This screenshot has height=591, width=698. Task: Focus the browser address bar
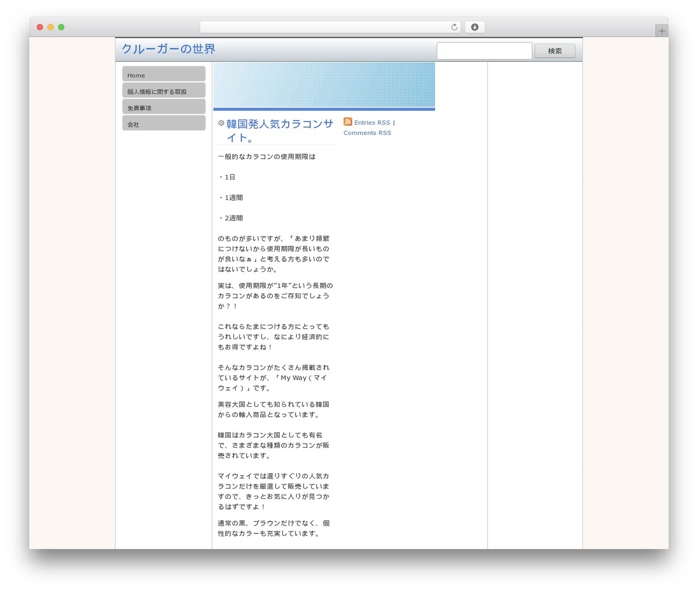pyautogui.click(x=330, y=27)
